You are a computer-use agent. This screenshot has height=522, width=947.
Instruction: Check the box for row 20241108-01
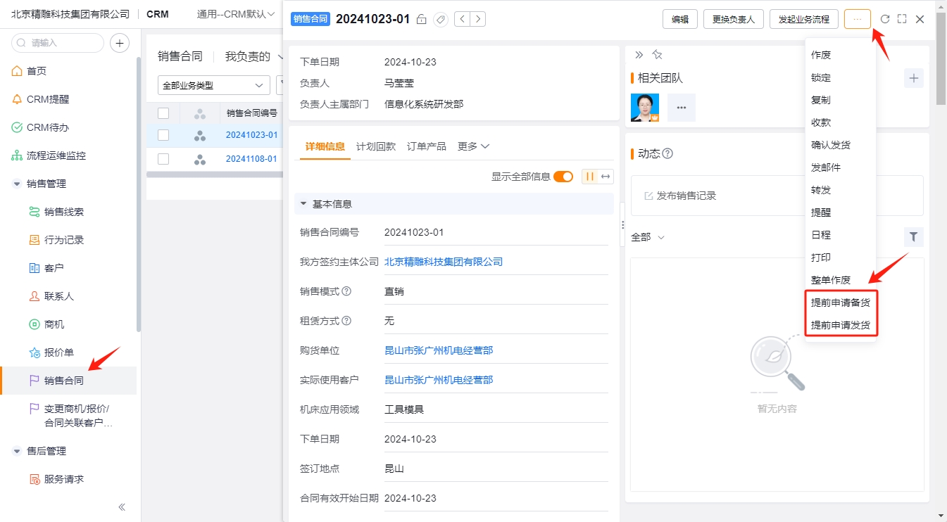click(x=163, y=159)
